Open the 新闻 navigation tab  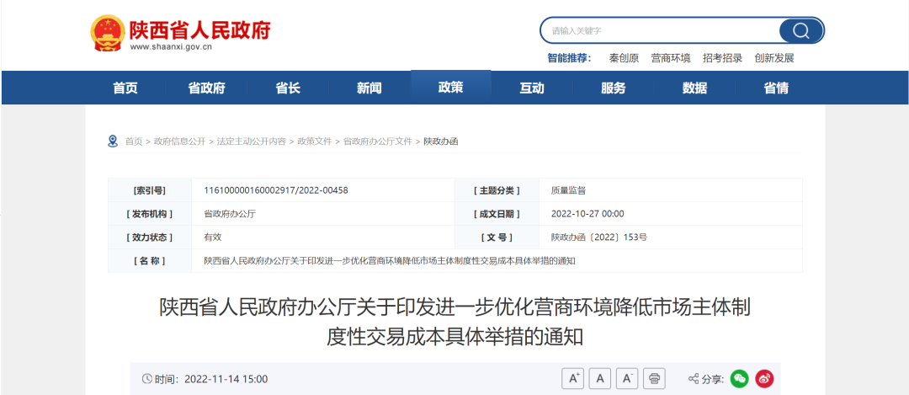point(369,88)
